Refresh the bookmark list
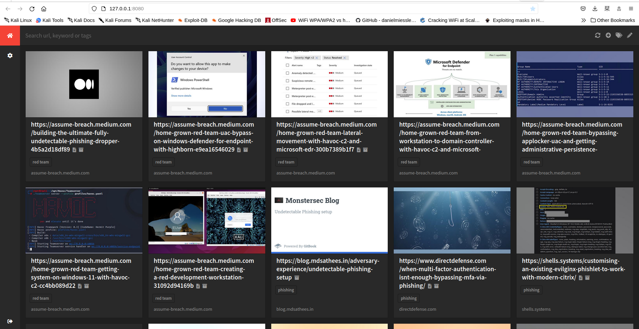Screen dimensions: 639x329 (x=598, y=35)
